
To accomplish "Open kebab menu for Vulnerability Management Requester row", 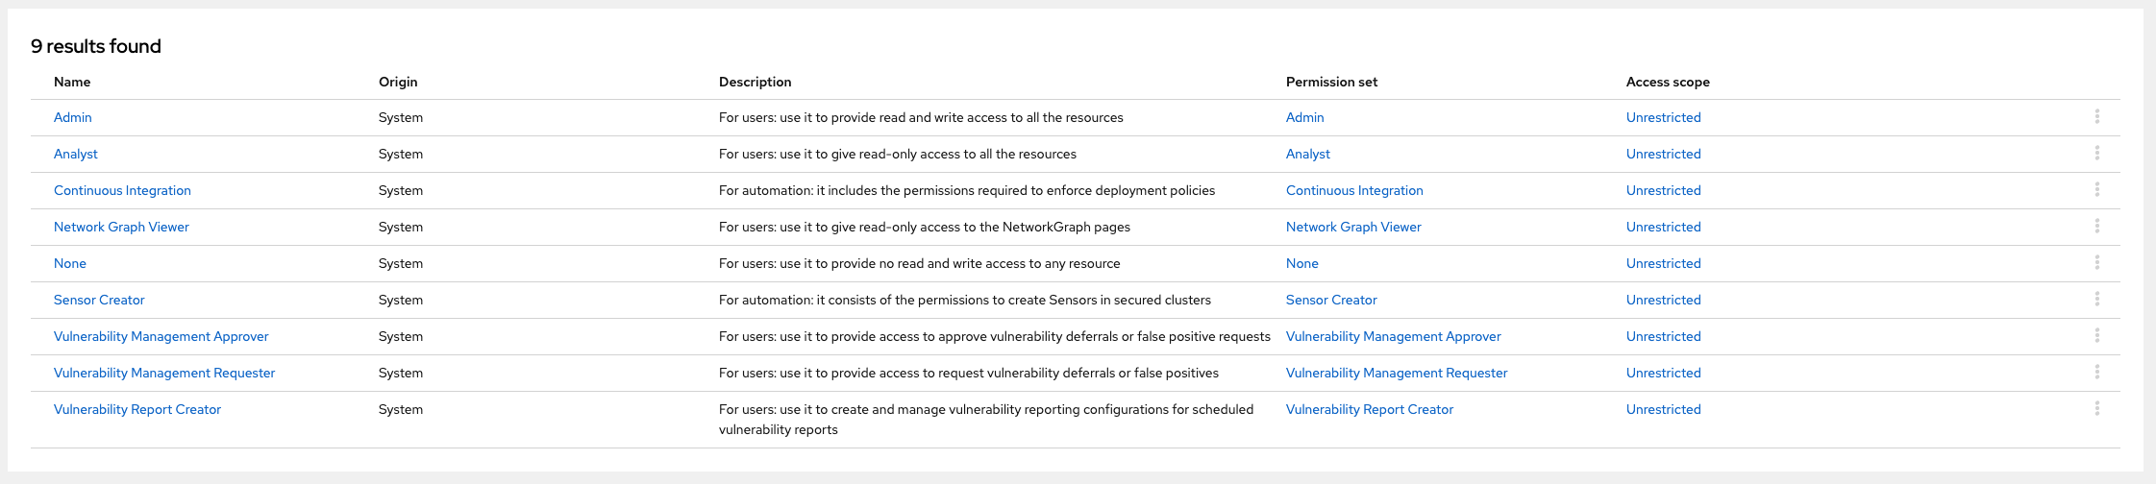I will click(2096, 373).
